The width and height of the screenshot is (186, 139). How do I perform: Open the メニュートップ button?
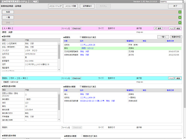coord(55,6)
